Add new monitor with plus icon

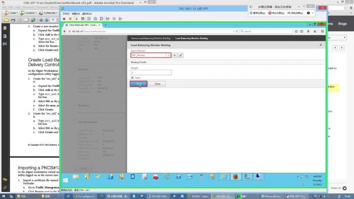click(175, 55)
